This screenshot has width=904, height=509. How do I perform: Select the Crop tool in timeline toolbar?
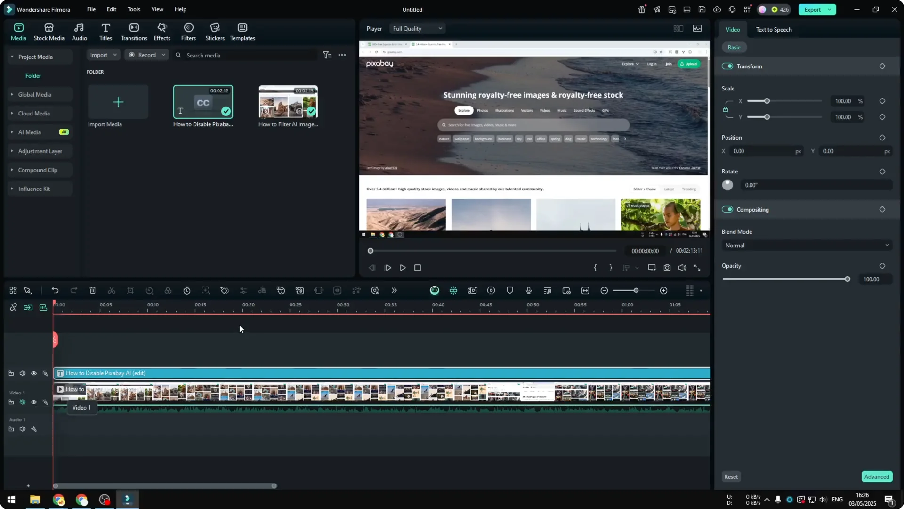click(130, 290)
